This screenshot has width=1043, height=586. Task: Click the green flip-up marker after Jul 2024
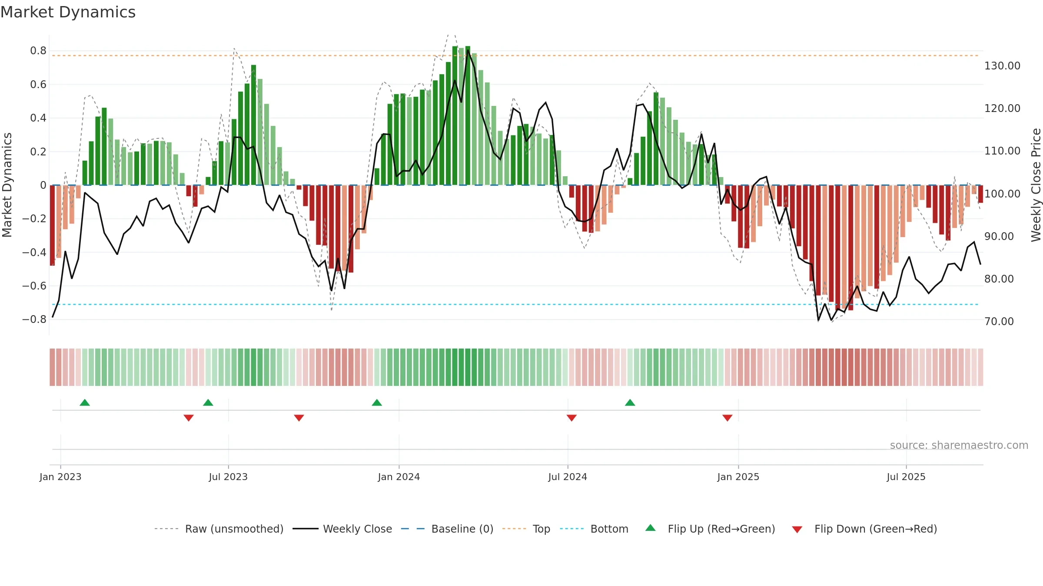[630, 402]
